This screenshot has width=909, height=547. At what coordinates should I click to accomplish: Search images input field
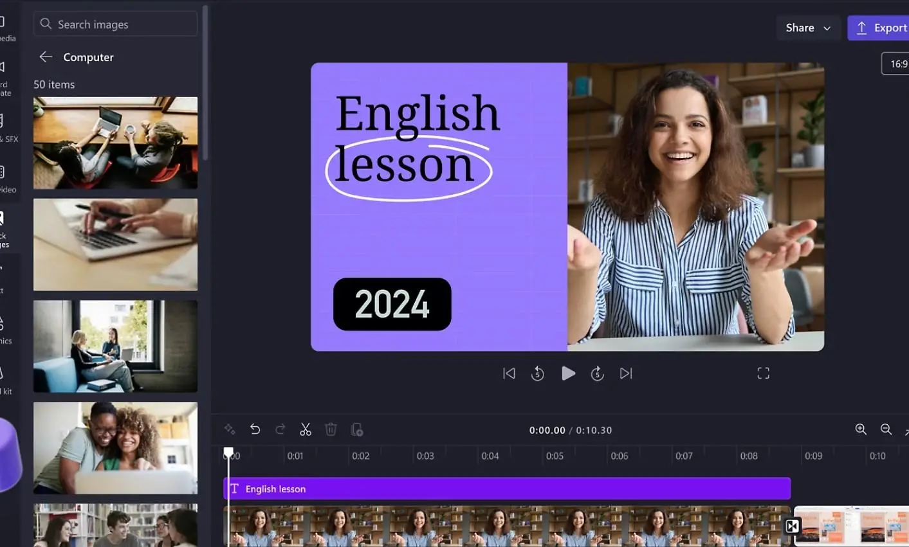coord(115,24)
